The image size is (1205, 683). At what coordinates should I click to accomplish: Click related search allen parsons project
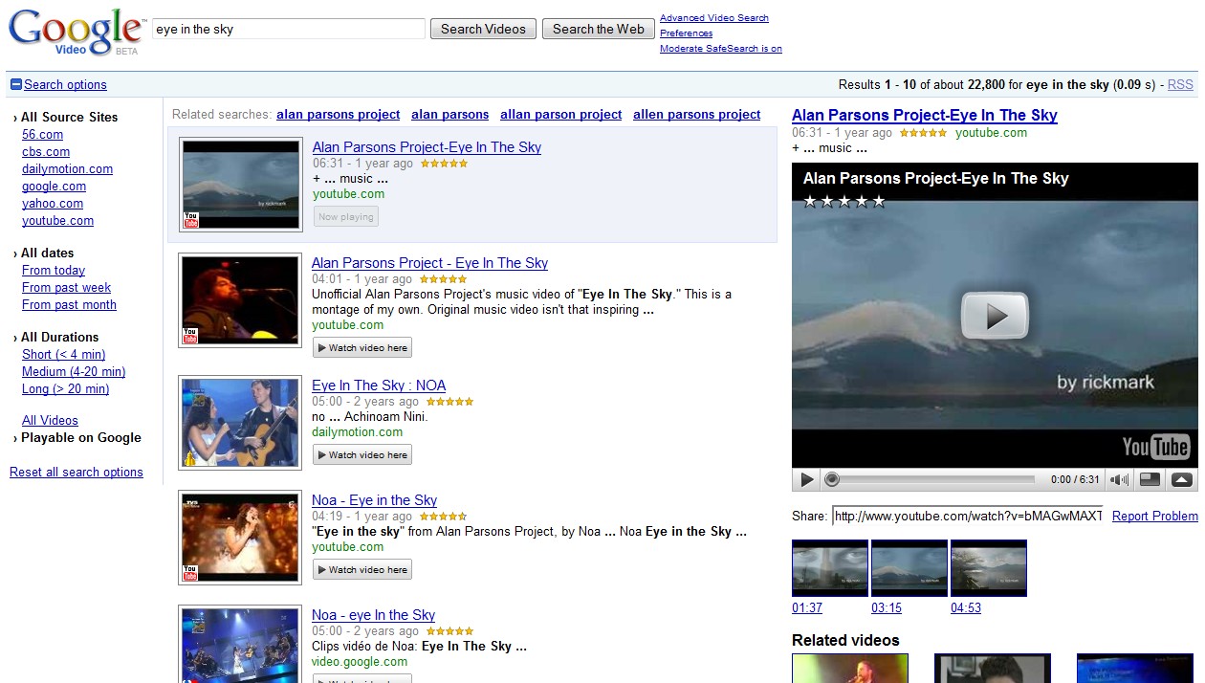(697, 115)
